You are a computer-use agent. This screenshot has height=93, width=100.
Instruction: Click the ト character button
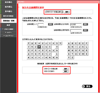point(39,58)
